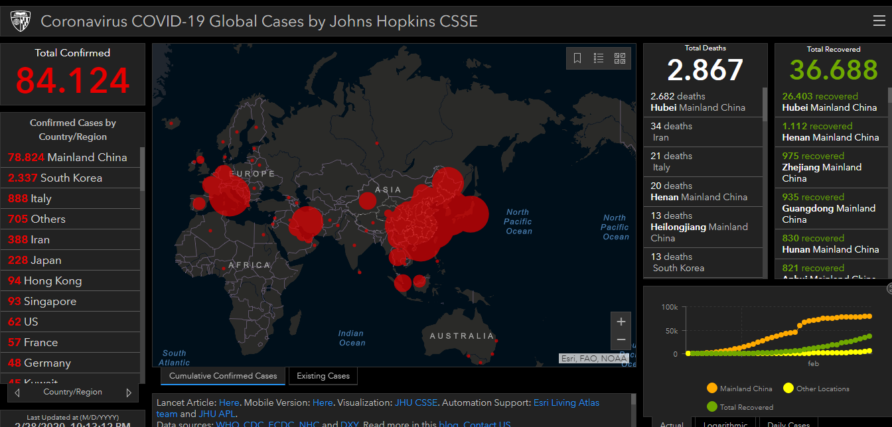Go to previous Country/Region list page
Image resolution: width=892 pixels, height=427 pixels.
[17, 393]
